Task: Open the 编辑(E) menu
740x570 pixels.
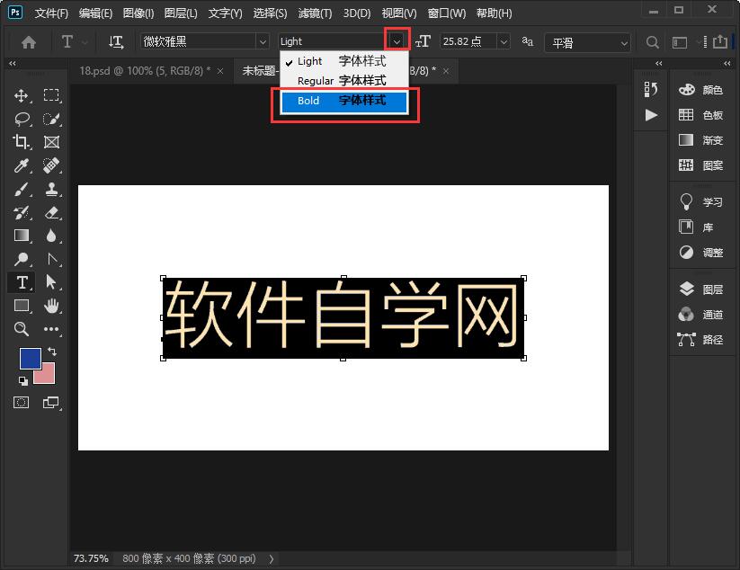Action: point(96,13)
